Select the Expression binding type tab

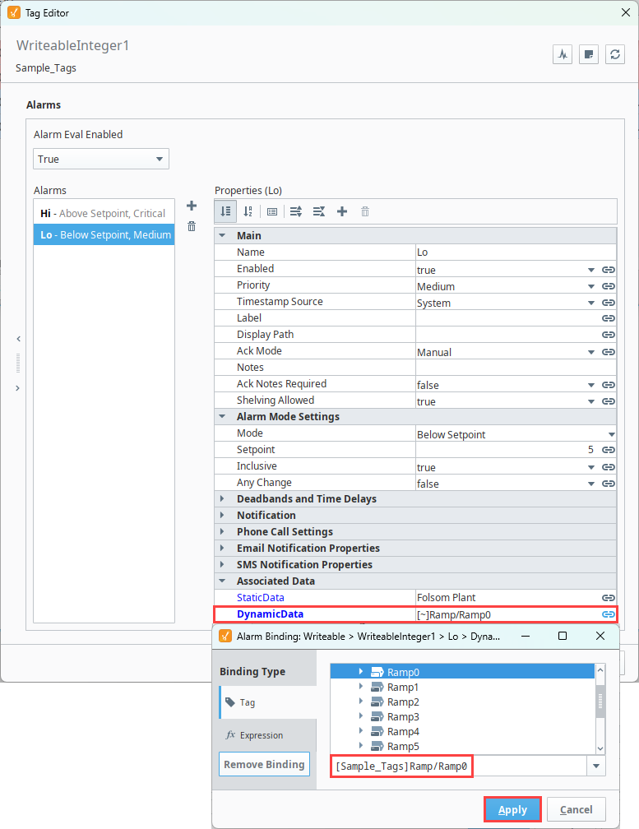pyautogui.click(x=268, y=735)
